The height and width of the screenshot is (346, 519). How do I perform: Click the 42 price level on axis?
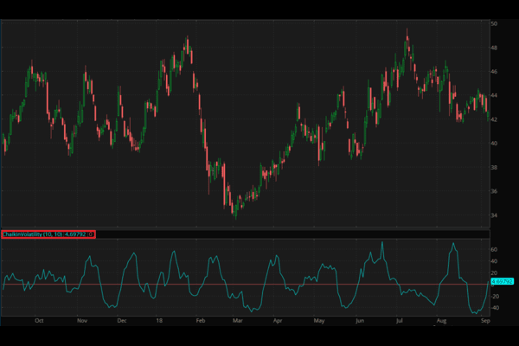tap(494, 119)
